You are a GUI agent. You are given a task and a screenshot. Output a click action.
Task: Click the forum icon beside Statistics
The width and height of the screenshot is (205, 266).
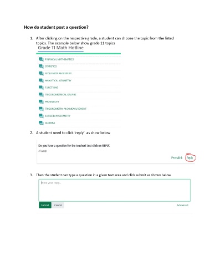coord(41,66)
